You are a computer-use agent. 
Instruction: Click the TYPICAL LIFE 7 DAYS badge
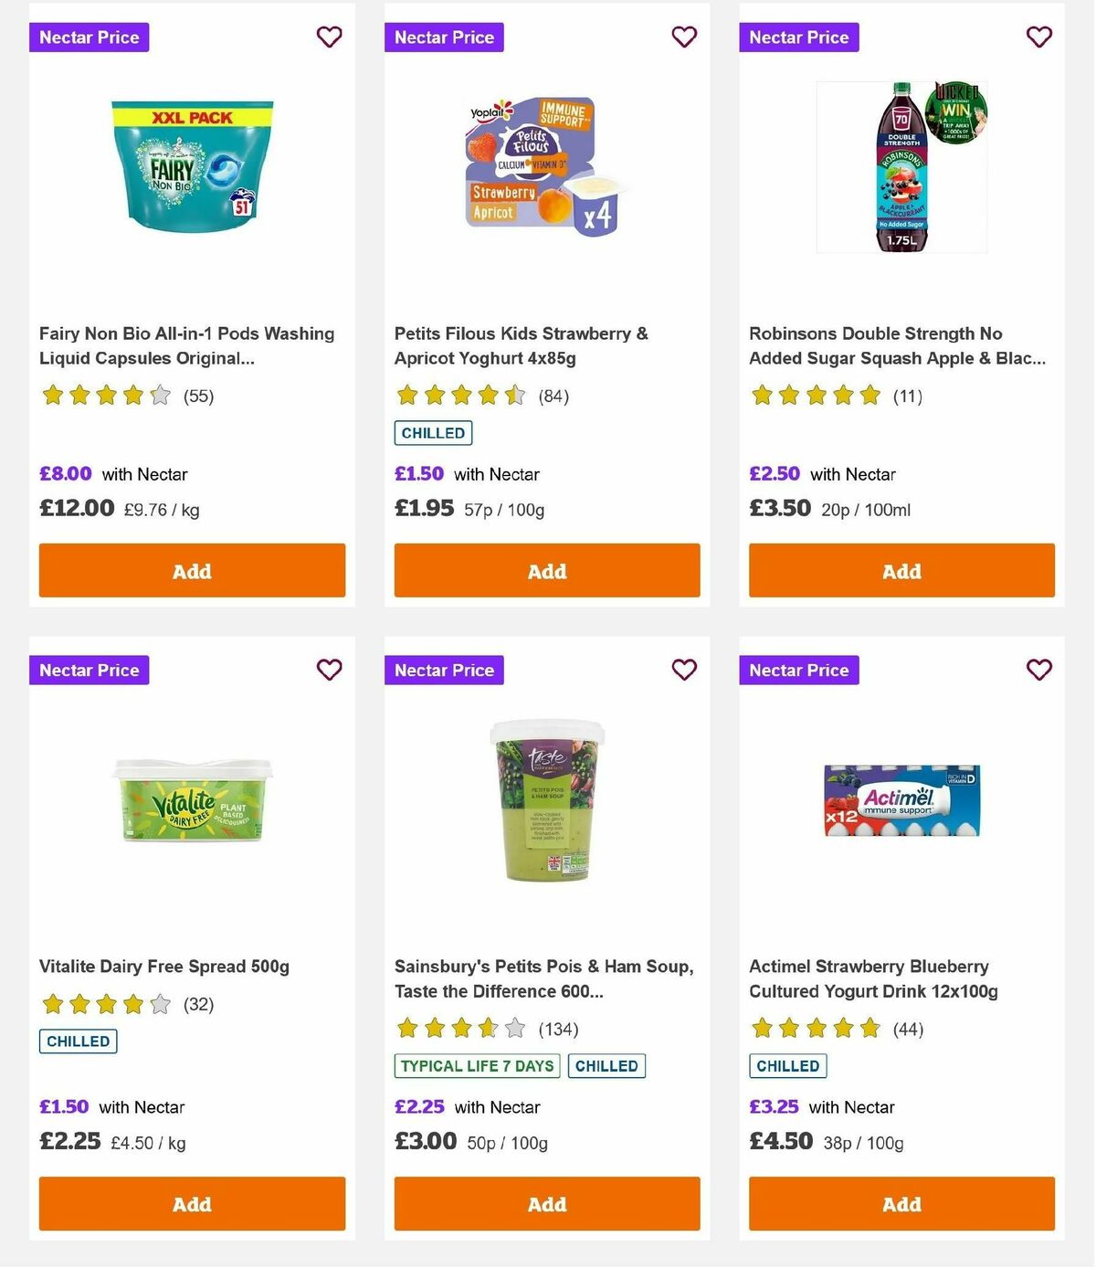(x=476, y=1065)
